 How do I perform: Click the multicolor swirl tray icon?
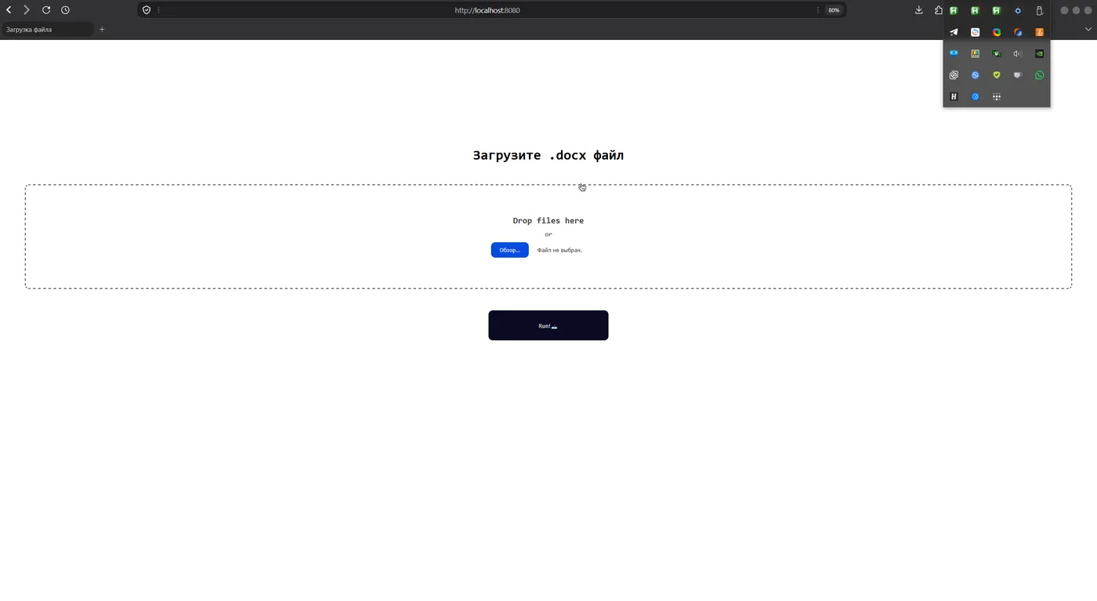pos(997,32)
